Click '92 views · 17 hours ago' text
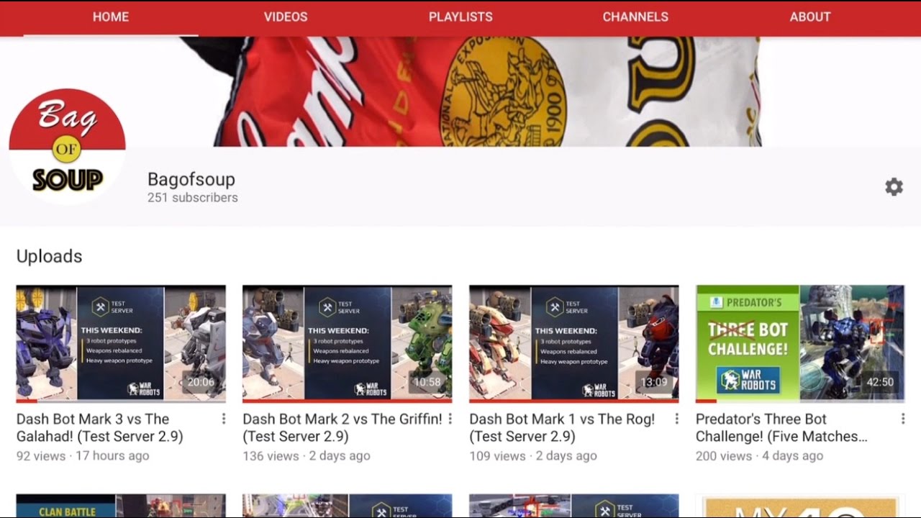The height and width of the screenshot is (518, 921). (83, 455)
